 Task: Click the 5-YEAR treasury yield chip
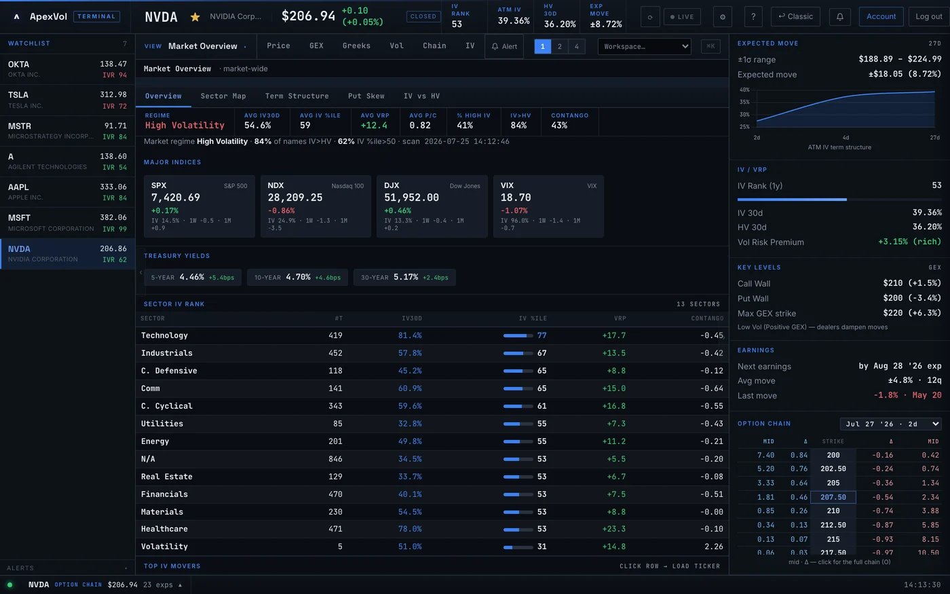192,277
